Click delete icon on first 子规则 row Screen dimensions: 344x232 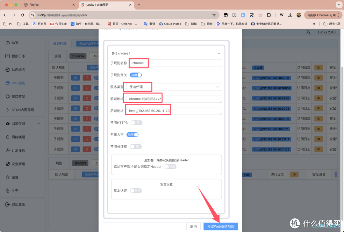87,78
